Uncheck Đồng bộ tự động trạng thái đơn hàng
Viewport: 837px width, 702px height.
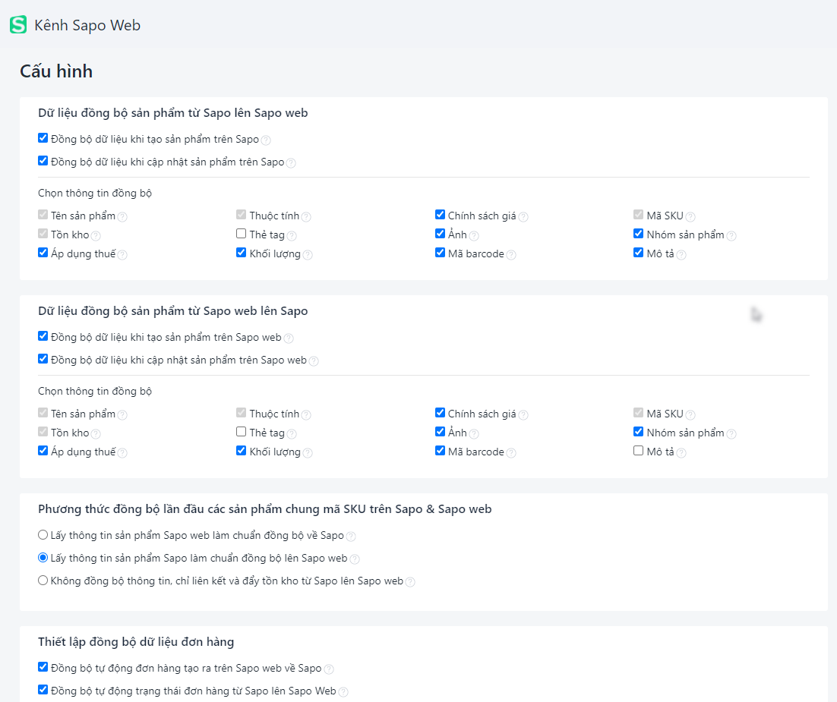point(43,690)
